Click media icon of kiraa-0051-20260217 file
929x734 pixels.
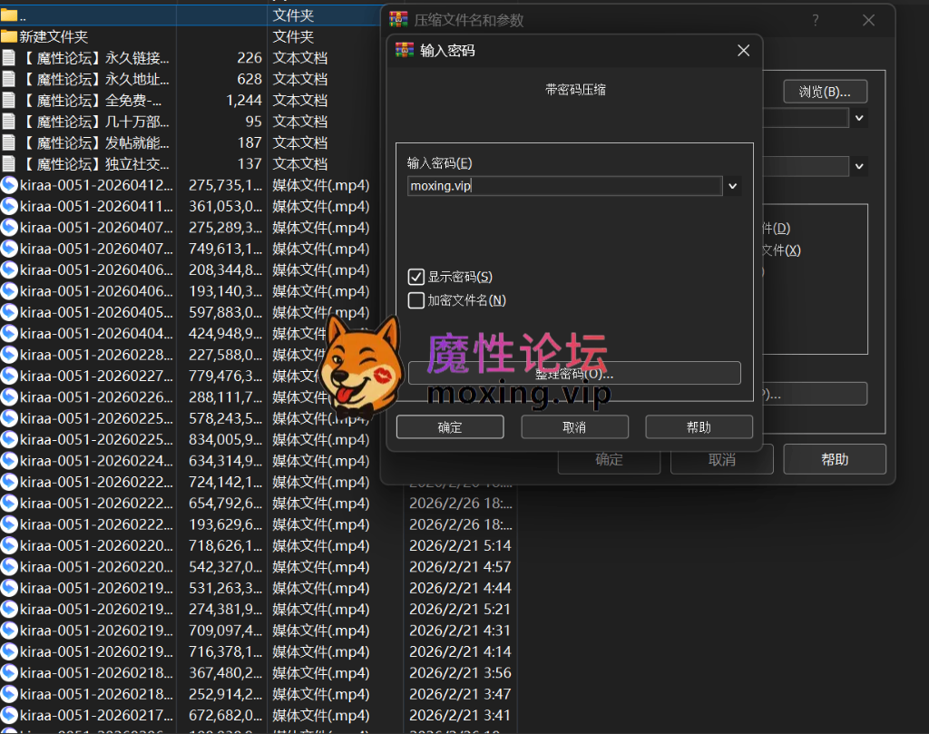tap(9, 715)
